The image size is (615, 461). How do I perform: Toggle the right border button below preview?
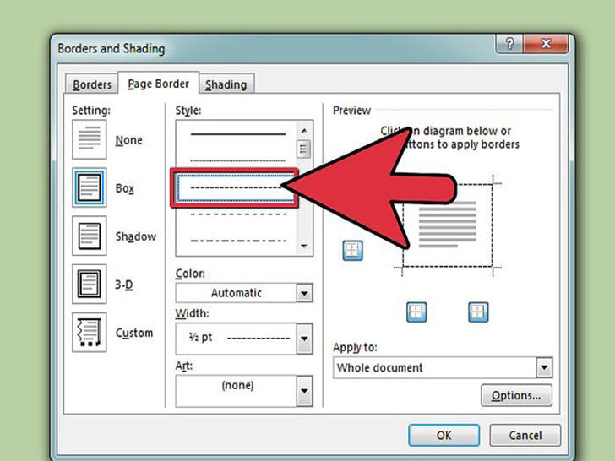pyautogui.click(x=478, y=312)
